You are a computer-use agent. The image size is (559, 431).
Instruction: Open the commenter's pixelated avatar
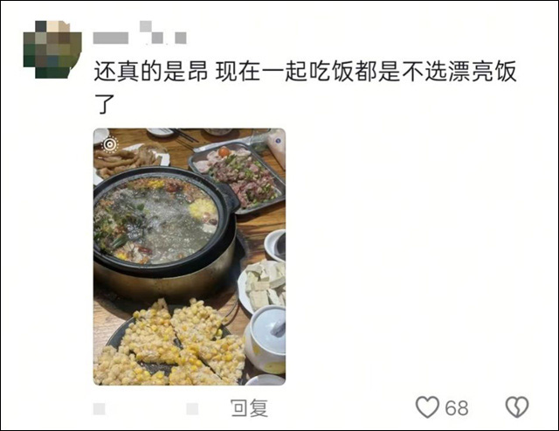[52, 49]
